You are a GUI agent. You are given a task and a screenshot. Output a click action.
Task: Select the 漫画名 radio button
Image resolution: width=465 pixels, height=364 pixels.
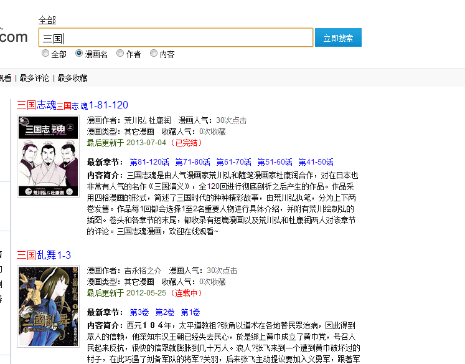[x=79, y=53]
